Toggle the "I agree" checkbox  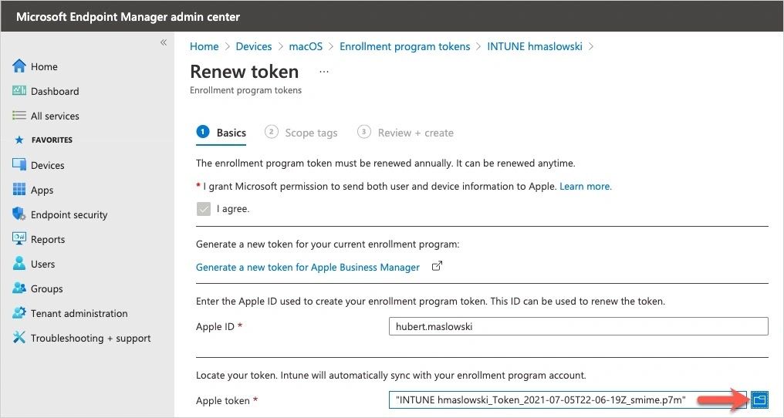click(204, 208)
